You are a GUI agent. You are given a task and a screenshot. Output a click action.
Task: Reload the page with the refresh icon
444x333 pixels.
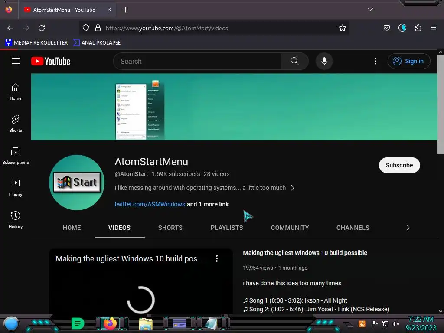point(42,28)
